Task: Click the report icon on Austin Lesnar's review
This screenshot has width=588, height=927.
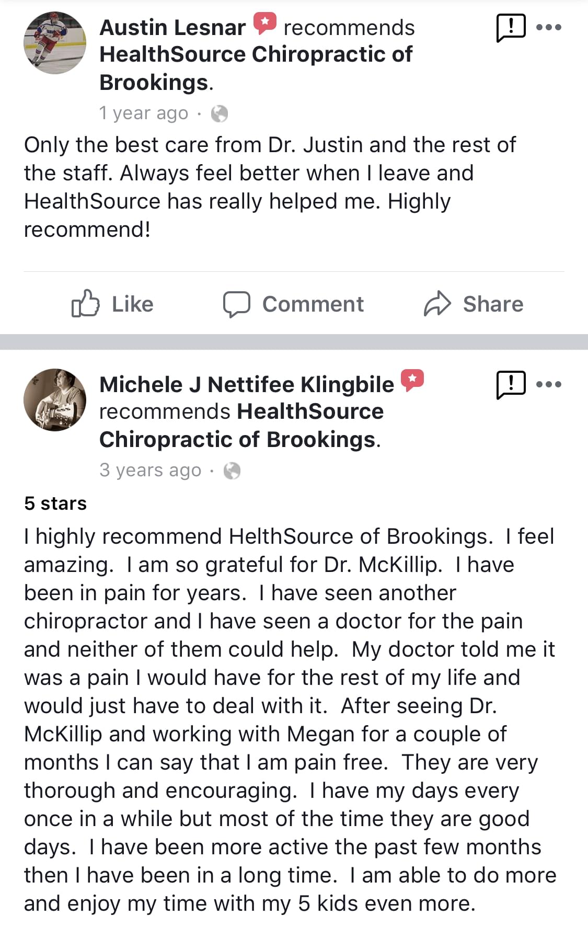Action: pos(510,27)
